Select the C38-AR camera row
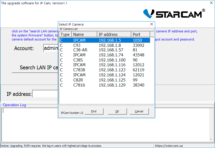 [x=105, y=50]
